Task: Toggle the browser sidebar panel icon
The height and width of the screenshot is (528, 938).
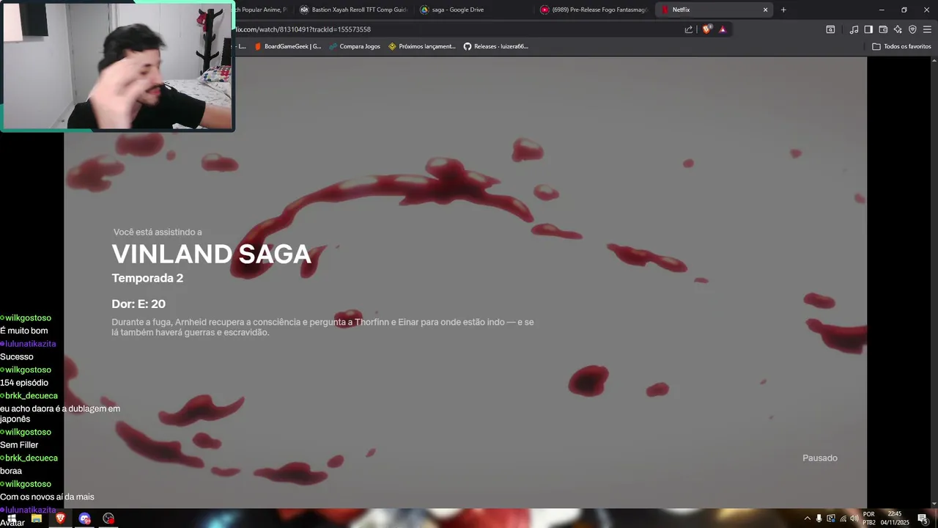Action: 868,29
